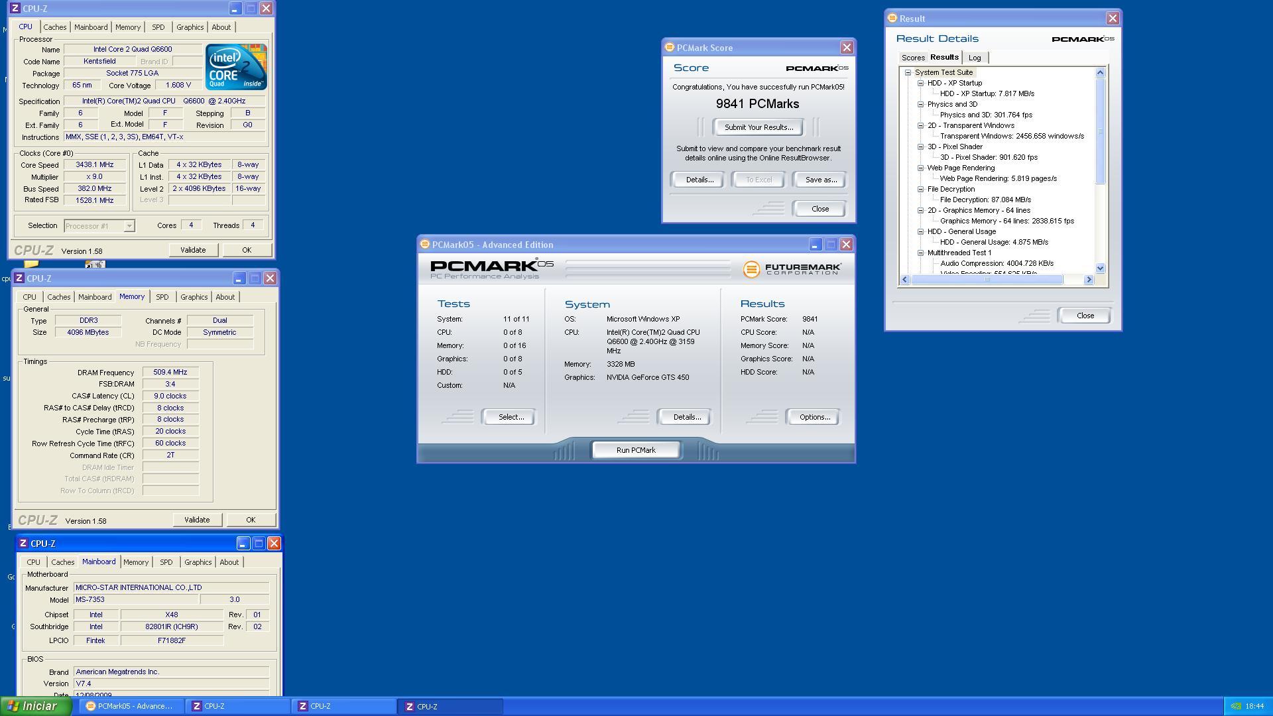Collapse the Web Page Rendering node
Image resolution: width=1273 pixels, height=716 pixels.
920,168
